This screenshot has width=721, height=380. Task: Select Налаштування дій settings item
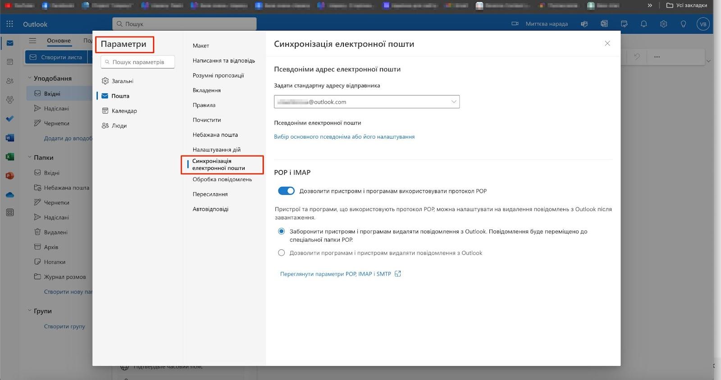click(x=217, y=149)
